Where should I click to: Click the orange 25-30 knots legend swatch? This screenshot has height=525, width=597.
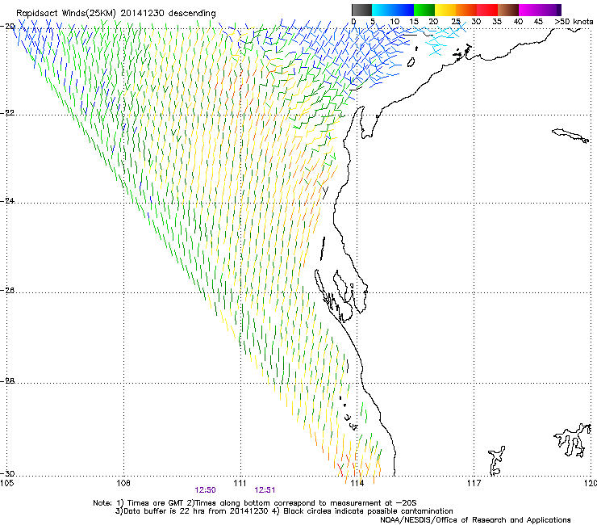(466, 10)
